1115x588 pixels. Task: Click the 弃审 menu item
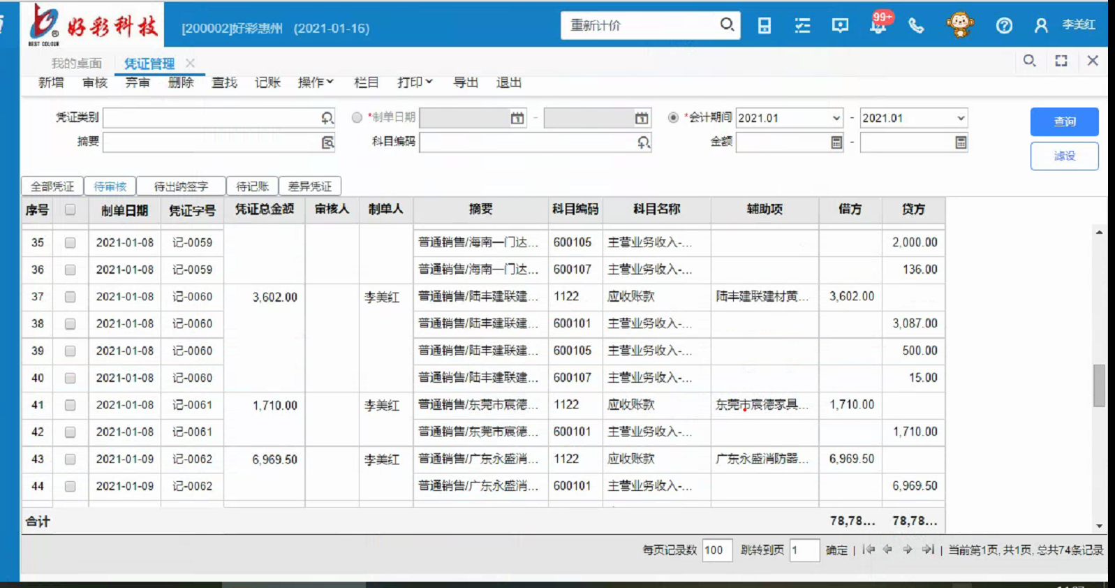(138, 82)
